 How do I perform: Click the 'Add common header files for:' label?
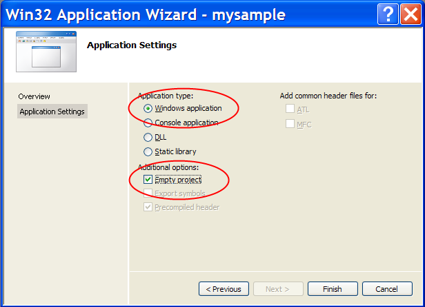pyautogui.click(x=328, y=96)
